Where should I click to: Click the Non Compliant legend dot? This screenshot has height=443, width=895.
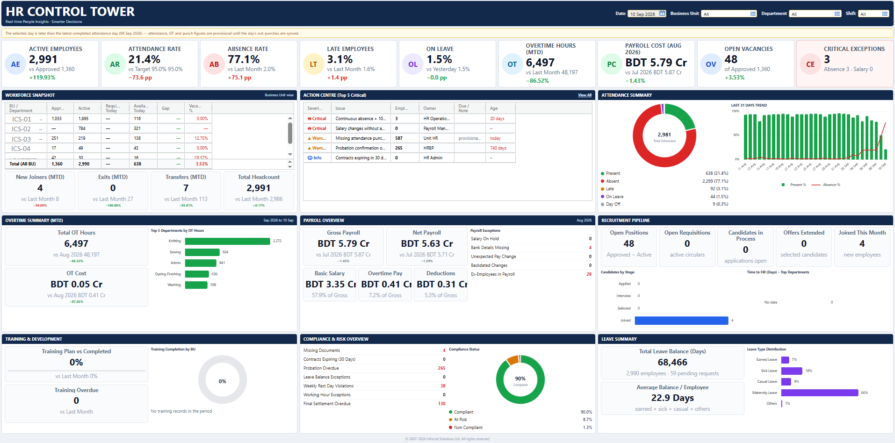(x=450, y=428)
